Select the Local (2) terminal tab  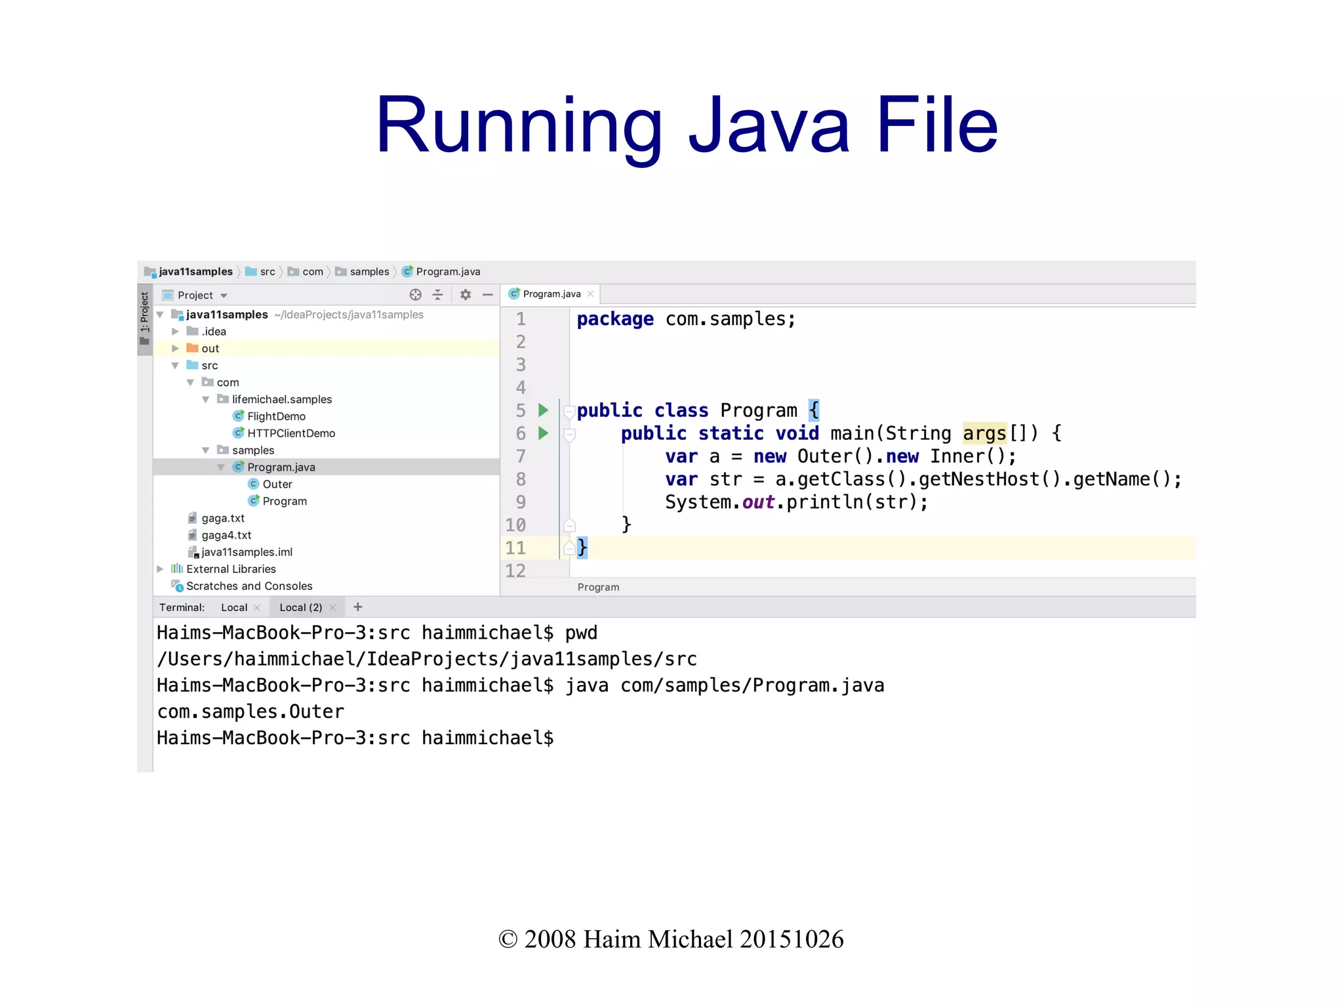(x=300, y=608)
